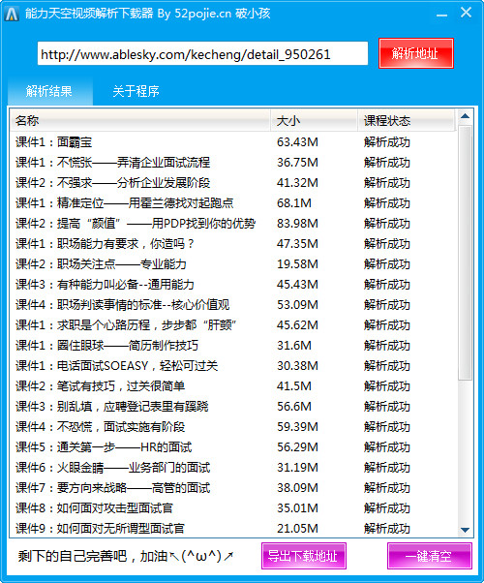The width and height of the screenshot is (484, 583).
Task: Sort by the 大小 column header
Action: coord(314,120)
